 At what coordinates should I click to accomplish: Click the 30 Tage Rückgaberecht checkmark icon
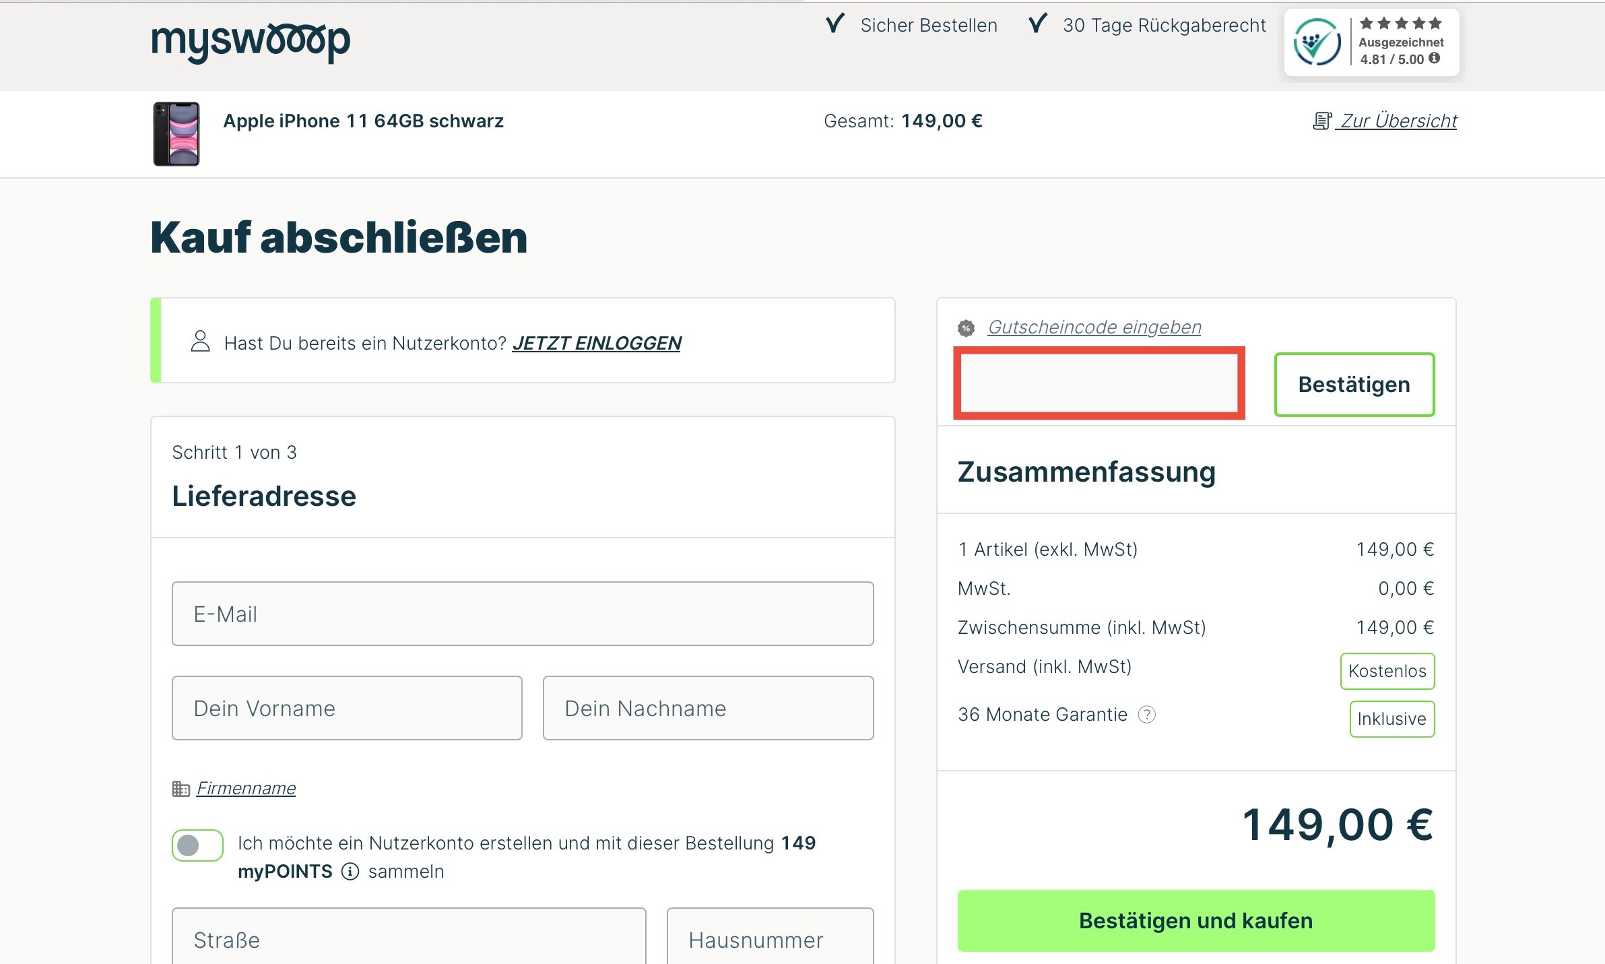point(1038,24)
